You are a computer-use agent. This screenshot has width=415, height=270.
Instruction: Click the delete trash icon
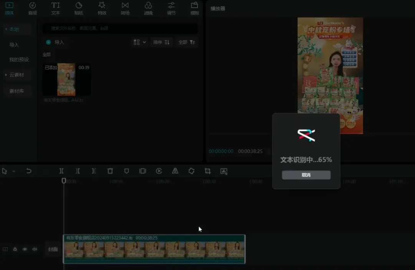pyautogui.click(x=110, y=171)
